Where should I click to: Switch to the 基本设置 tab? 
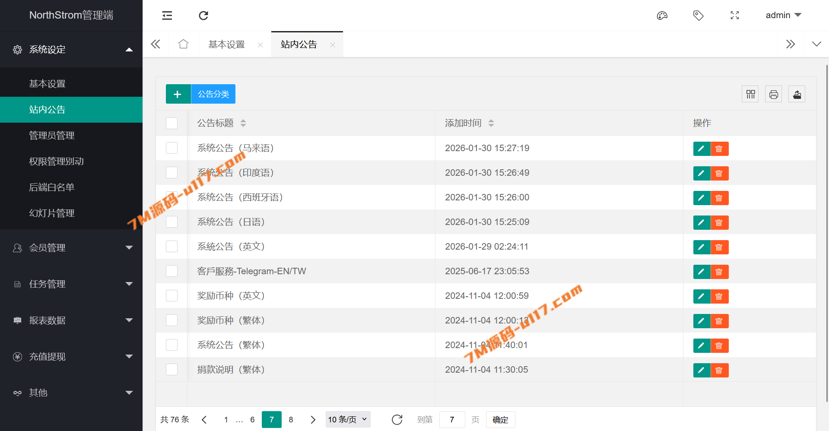pos(226,44)
